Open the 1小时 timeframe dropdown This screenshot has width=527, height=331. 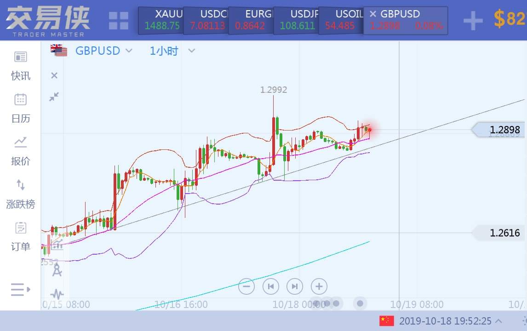click(x=192, y=51)
